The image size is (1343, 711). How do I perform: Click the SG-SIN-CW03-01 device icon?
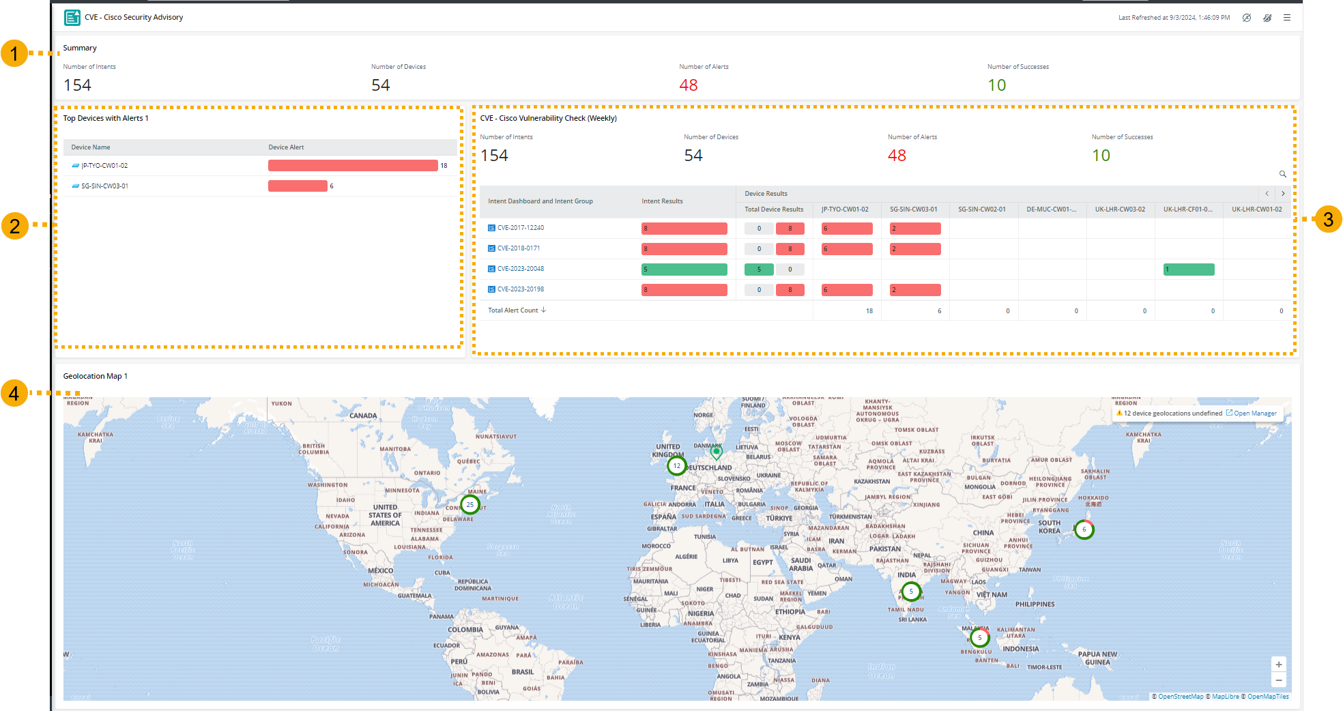click(76, 186)
